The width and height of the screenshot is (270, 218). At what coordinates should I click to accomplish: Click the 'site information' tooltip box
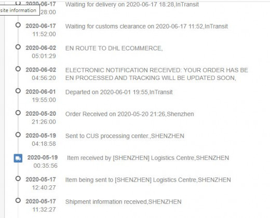click(20, 10)
